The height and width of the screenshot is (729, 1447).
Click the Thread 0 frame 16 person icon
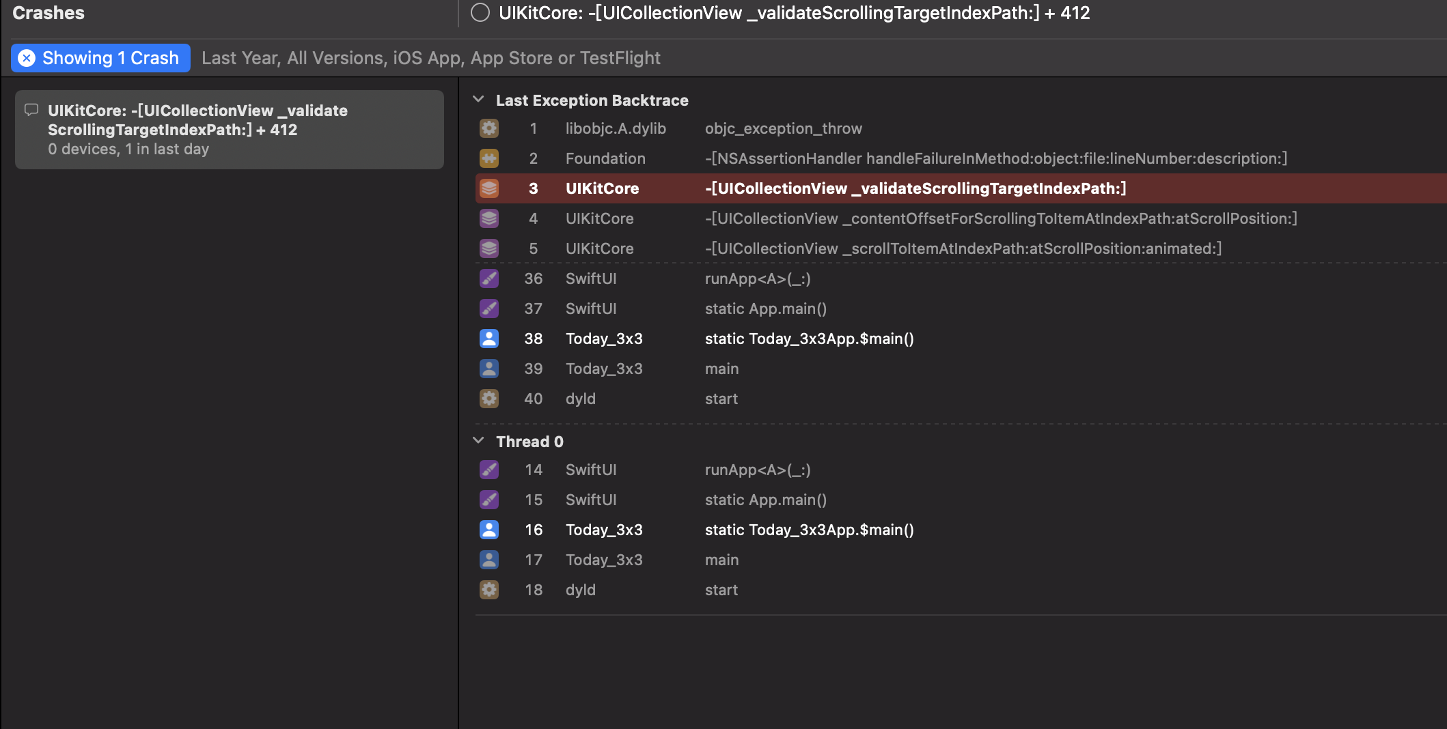coord(489,530)
